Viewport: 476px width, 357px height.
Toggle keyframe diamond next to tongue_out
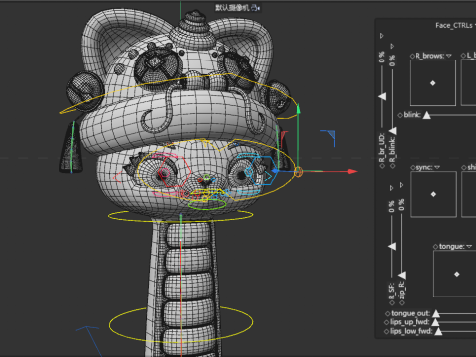click(387, 313)
